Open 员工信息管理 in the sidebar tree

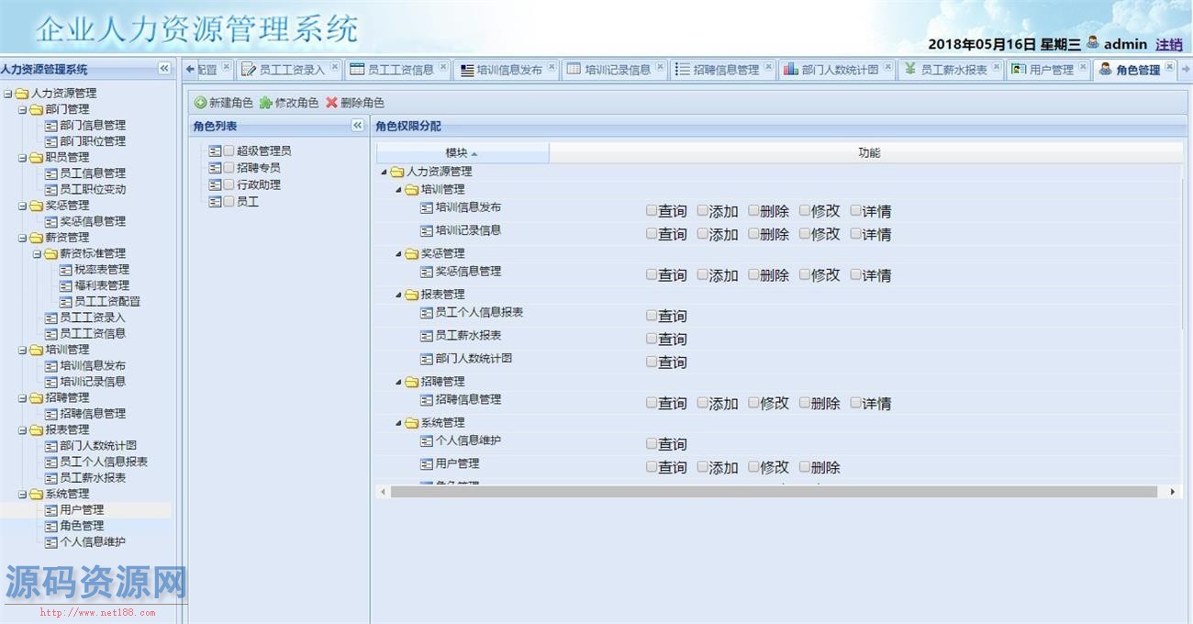pyautogui.click(x=92, y=173)
